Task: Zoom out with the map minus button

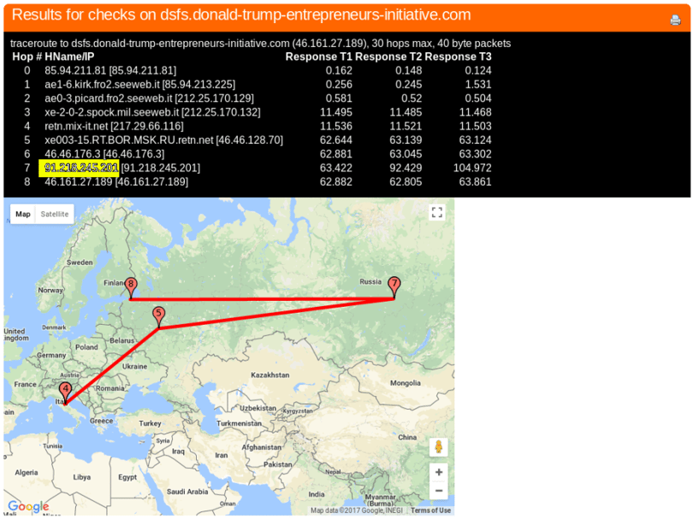Action: [x=438, y=490]
